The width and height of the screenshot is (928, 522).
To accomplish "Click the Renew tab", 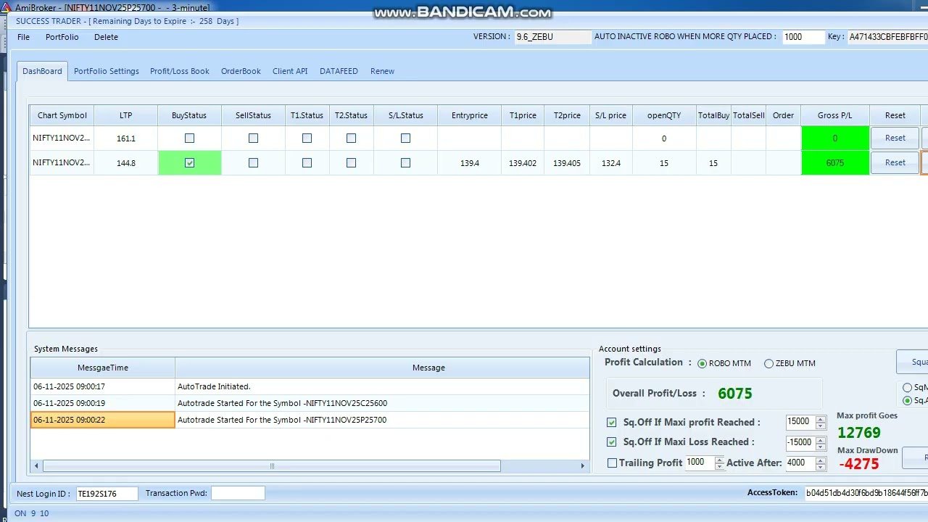I will pos(382,70).
